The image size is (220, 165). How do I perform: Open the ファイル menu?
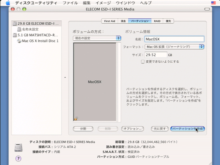pyautogui.click(x=70, y=3)
